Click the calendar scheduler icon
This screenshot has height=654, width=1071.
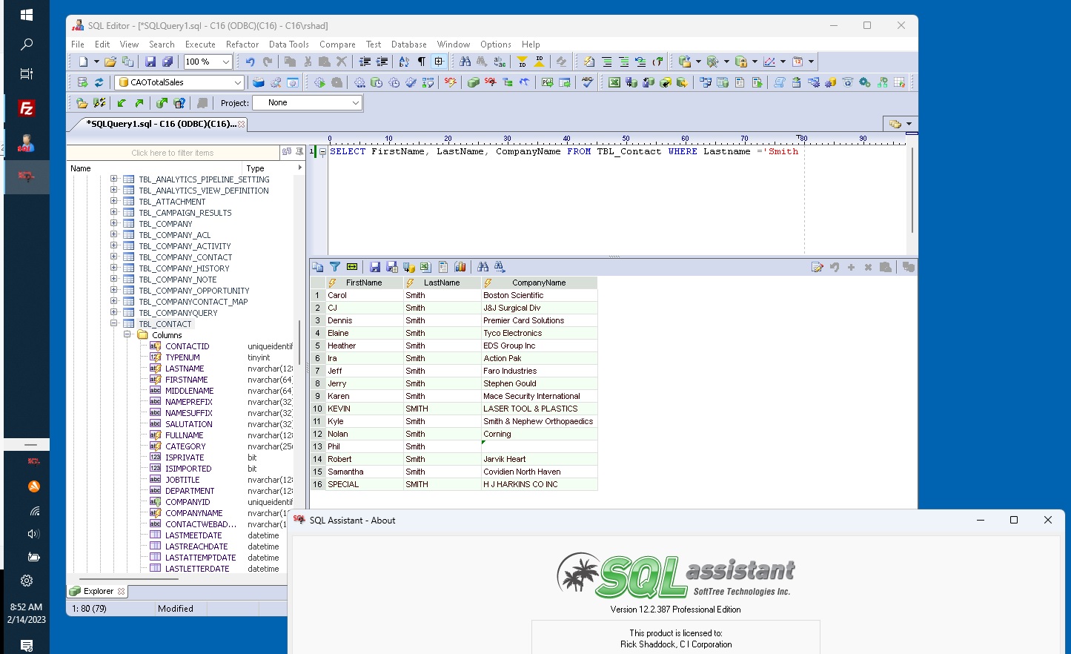(x=798, y=62)
